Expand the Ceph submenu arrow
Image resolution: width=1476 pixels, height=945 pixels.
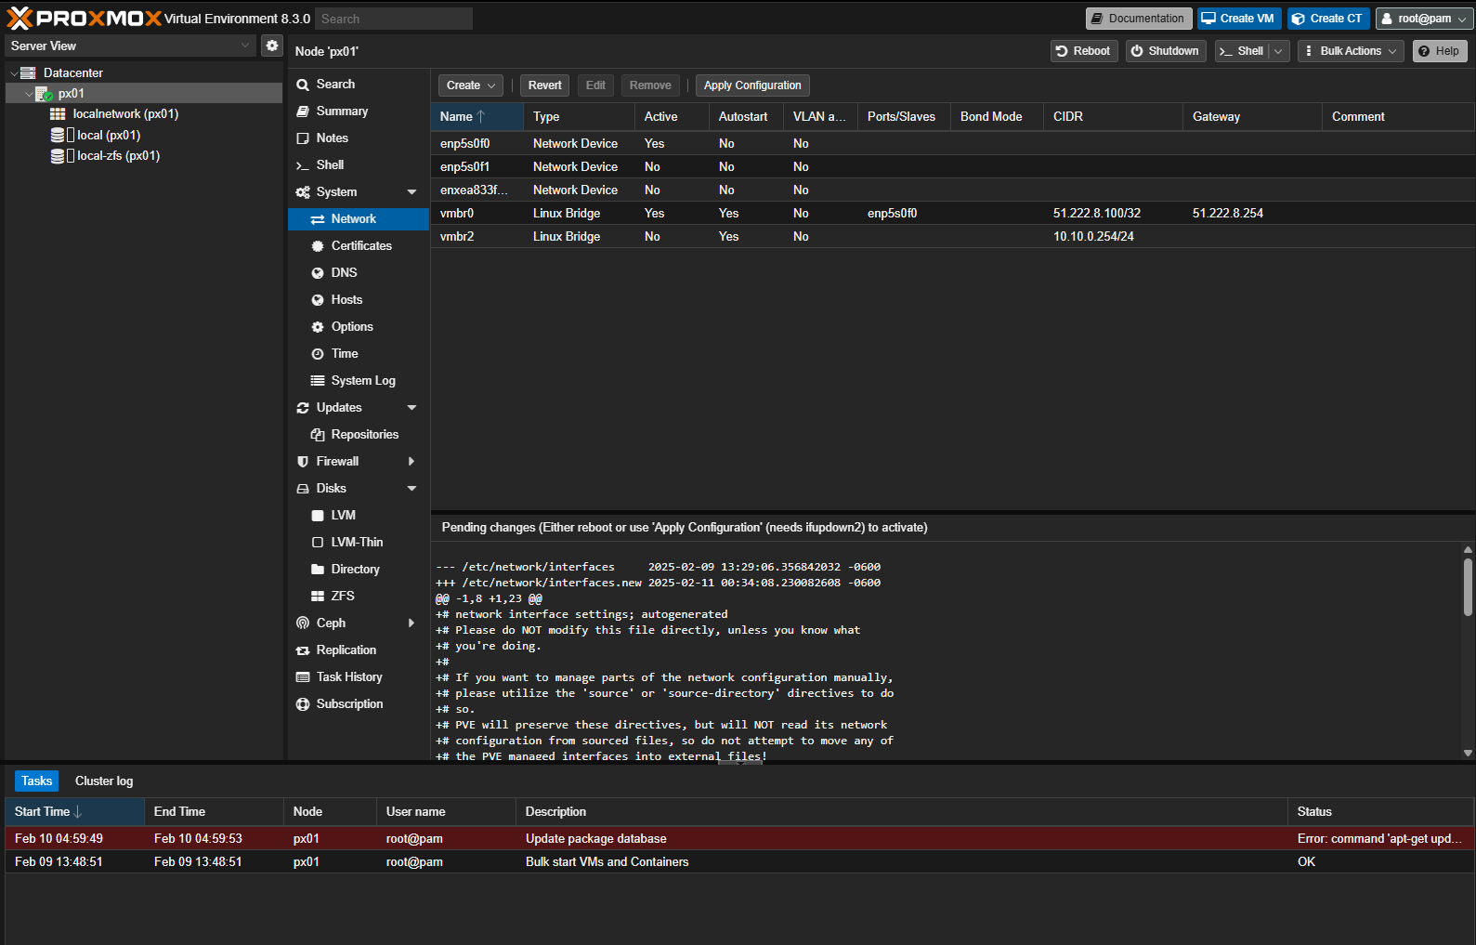coord(411,623)
